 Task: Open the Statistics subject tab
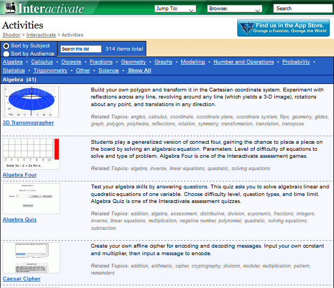(13, 71)
